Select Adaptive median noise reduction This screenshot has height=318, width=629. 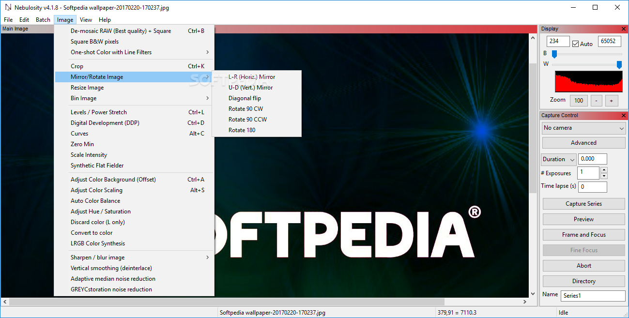tap(134, 279)
